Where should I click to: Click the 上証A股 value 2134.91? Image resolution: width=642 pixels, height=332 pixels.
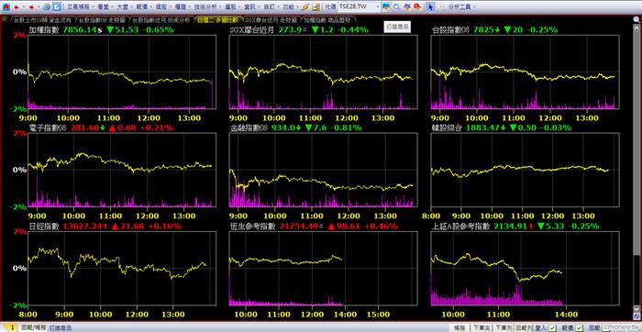[x=511, y=226]
